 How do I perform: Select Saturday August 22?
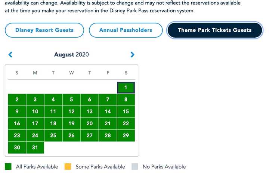pos(126,123)
